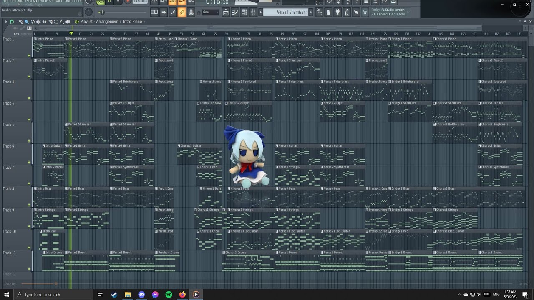Viewport: 534px width, 300px height.
Task: Open Verse2 Trumpet clip menu icon
Action: [111, 103]
